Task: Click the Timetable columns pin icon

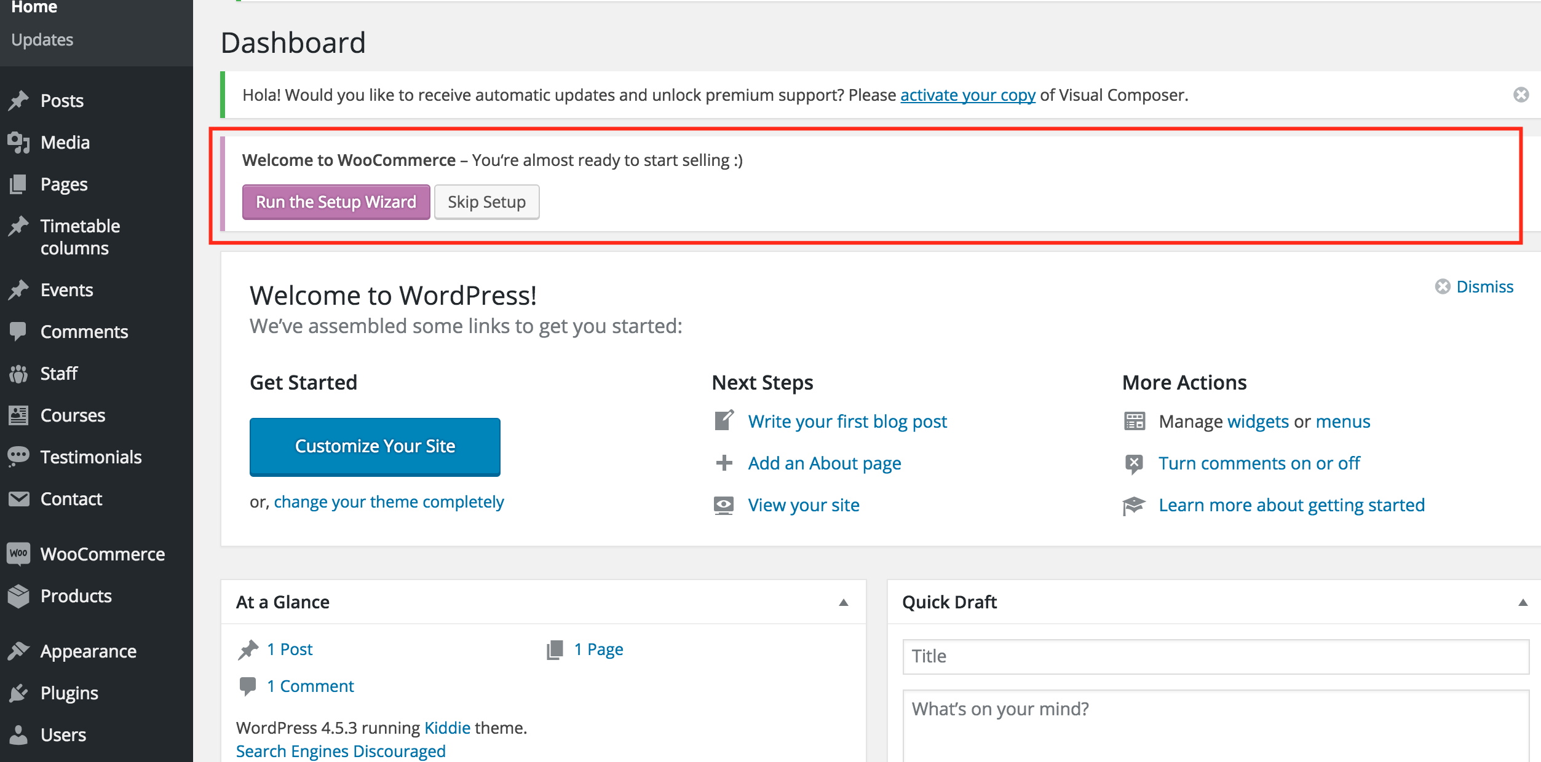Action: [x=19, y=226]
